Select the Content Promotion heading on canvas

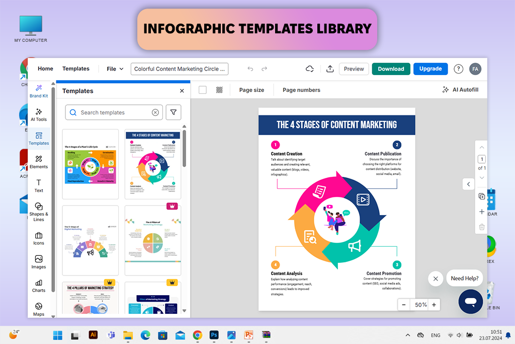(384, 273)
